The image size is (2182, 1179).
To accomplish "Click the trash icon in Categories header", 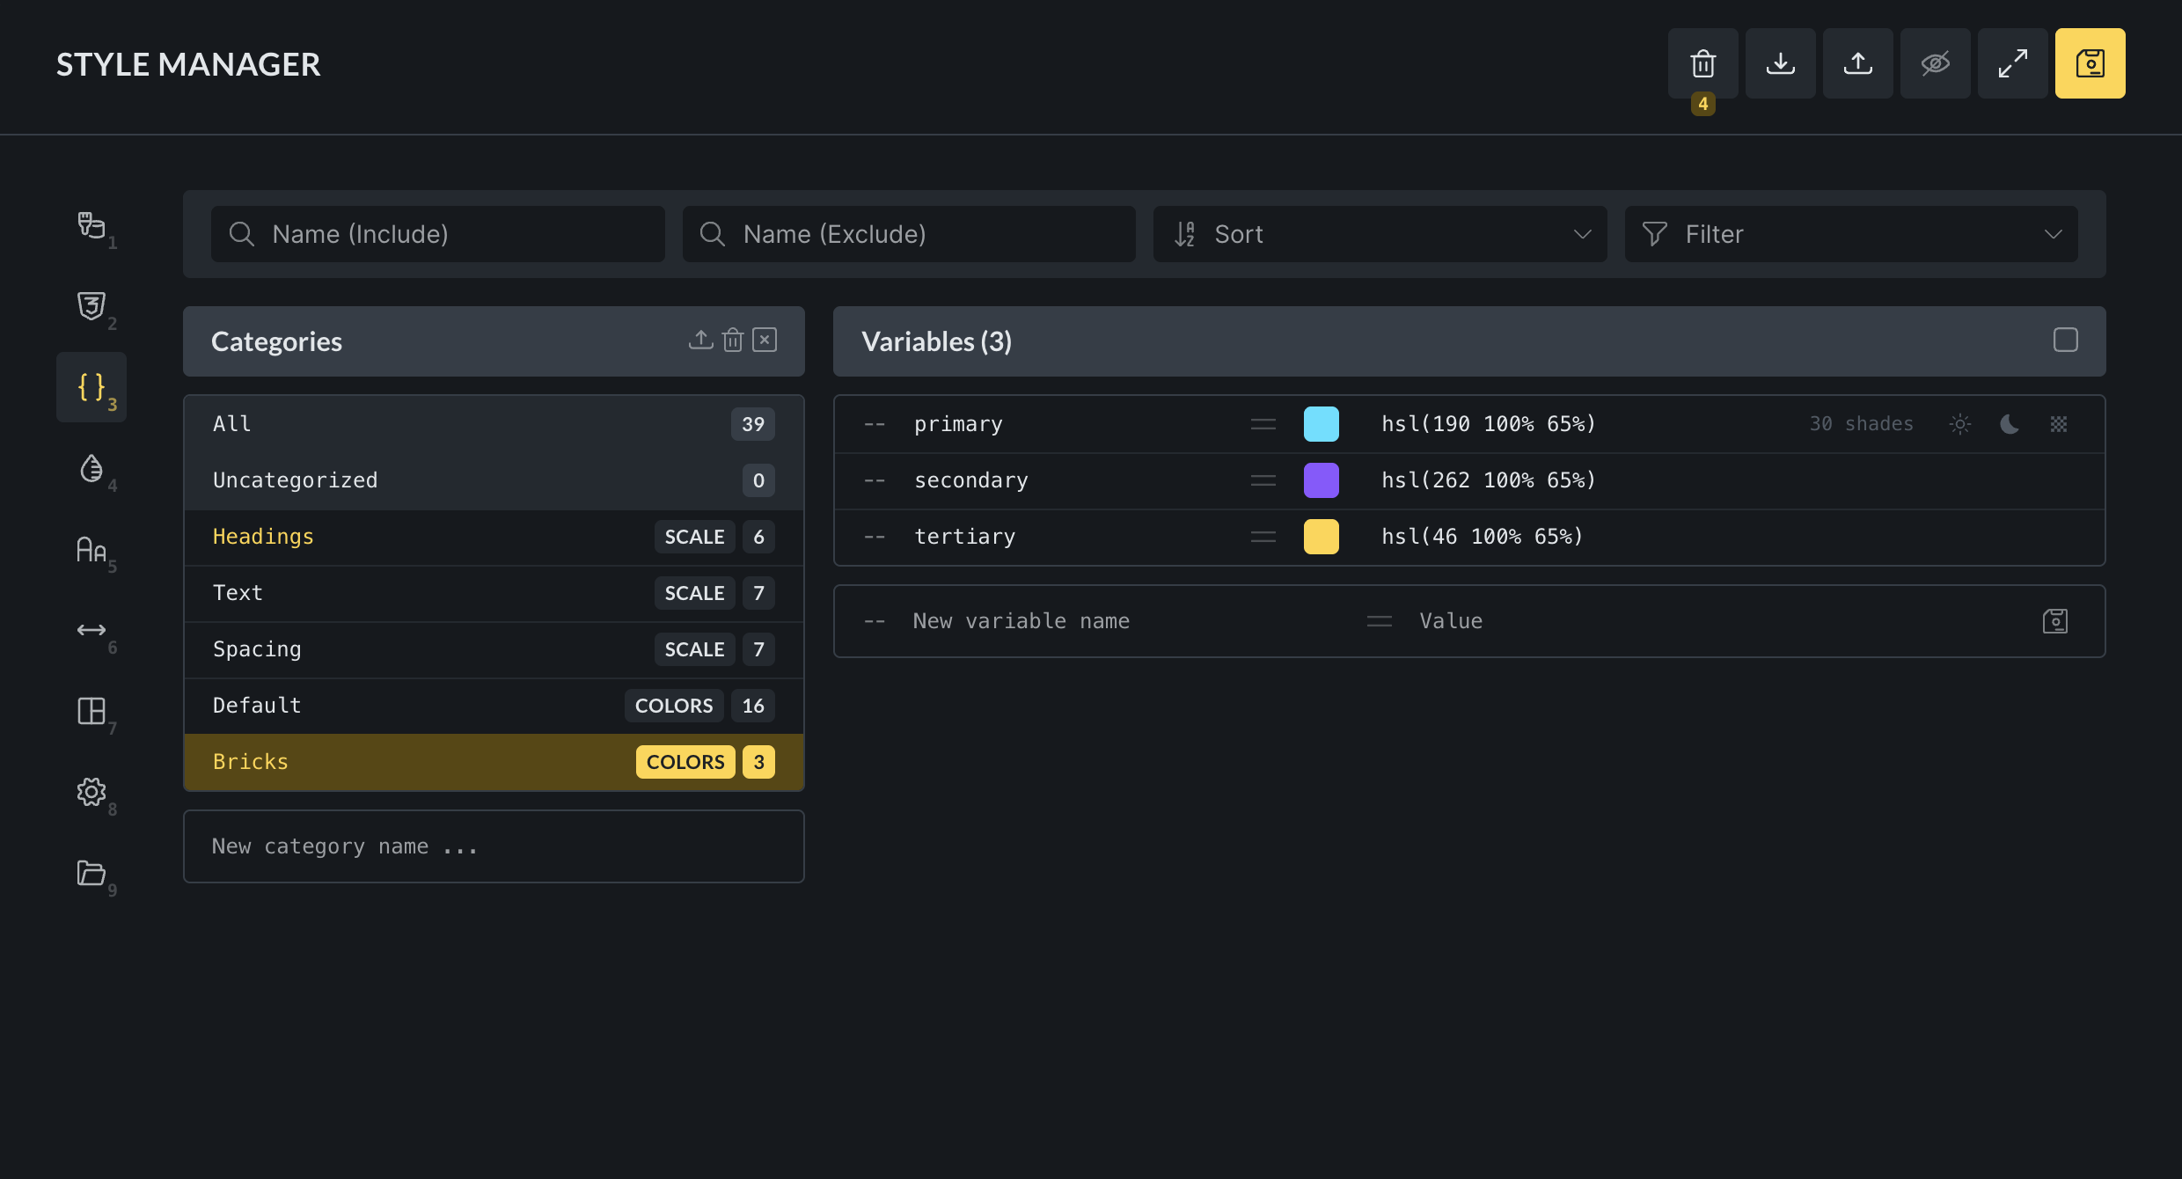I will 733,340.
